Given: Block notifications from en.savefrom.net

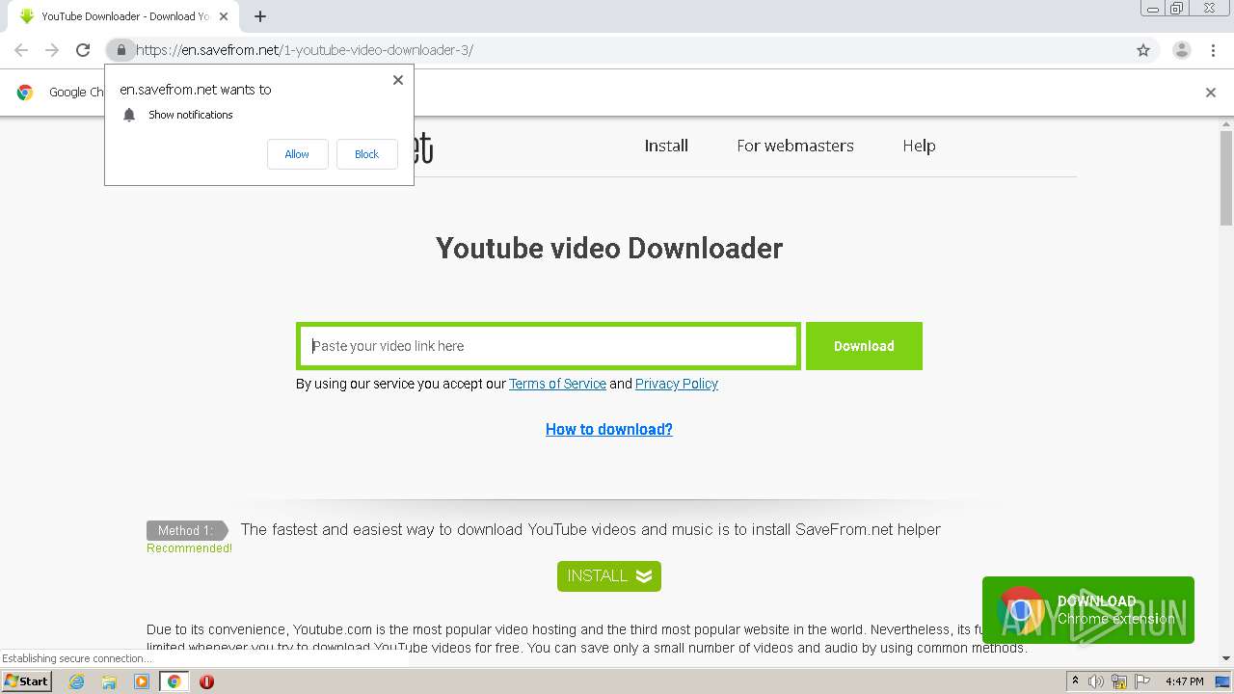Looking at the screenshot, I should tap(366, 154).
